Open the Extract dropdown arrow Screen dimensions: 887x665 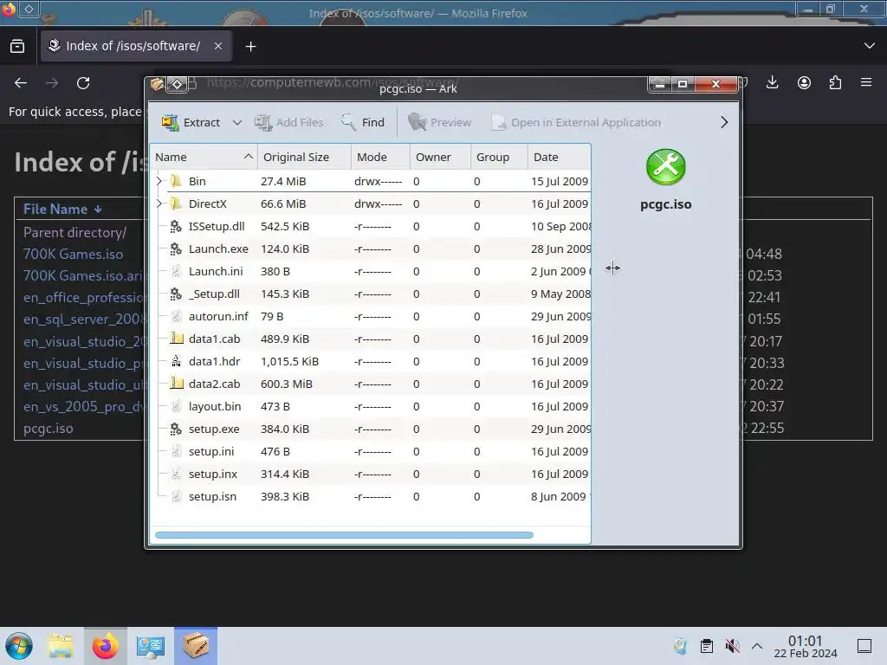pyautogui.click(x=237, y=122)
